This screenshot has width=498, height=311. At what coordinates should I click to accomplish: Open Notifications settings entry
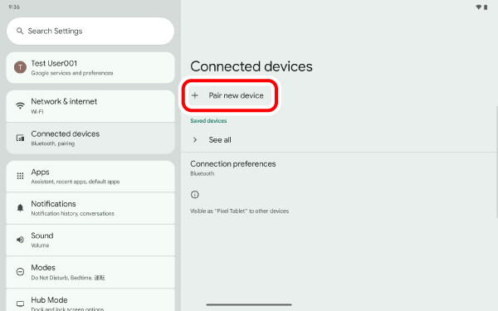click(90, 208)
